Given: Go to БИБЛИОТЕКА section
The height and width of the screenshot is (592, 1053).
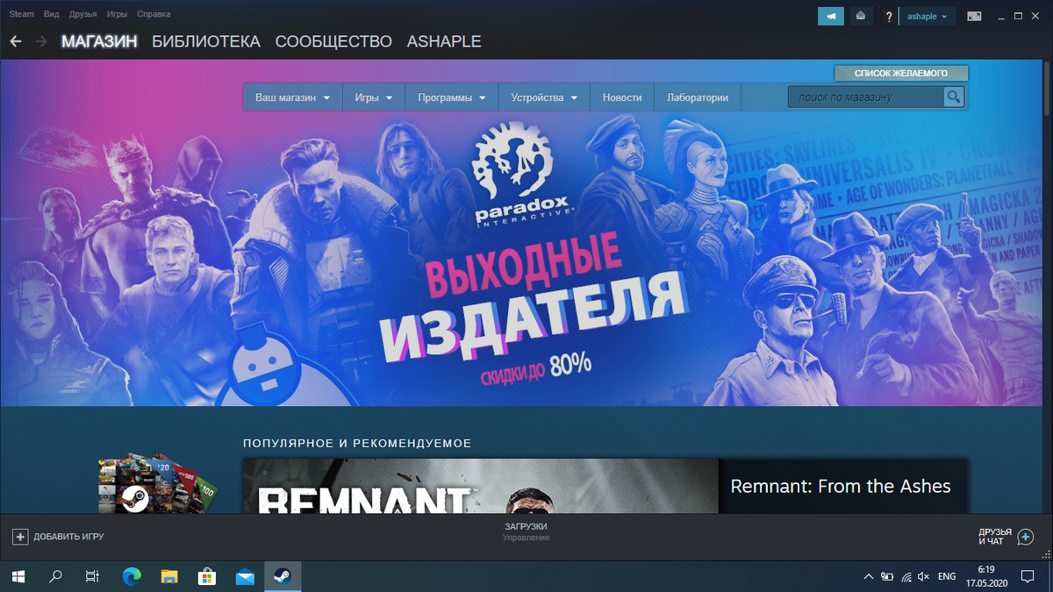Looking at the screenshot, I should click(x=206, y=41).
